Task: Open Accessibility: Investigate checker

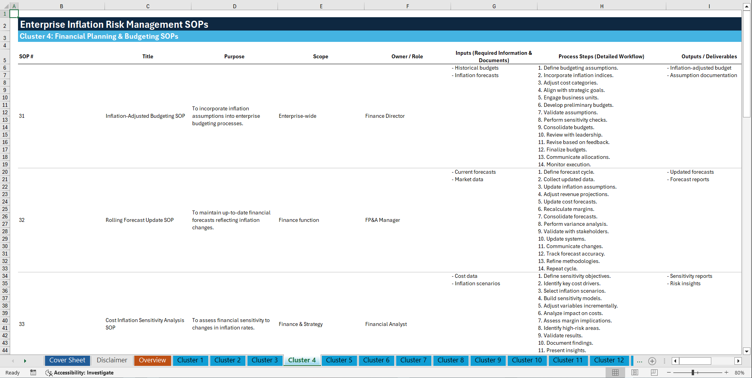Action: (80, 373)
